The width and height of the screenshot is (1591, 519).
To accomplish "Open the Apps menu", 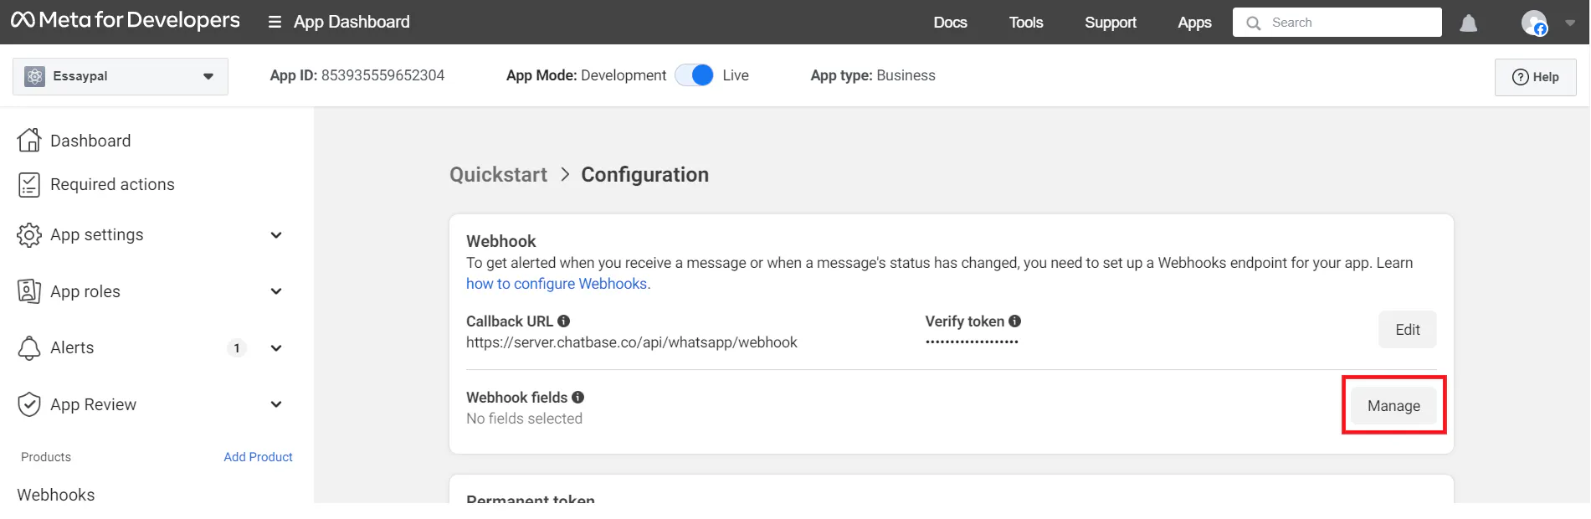I will [1194, 23].
